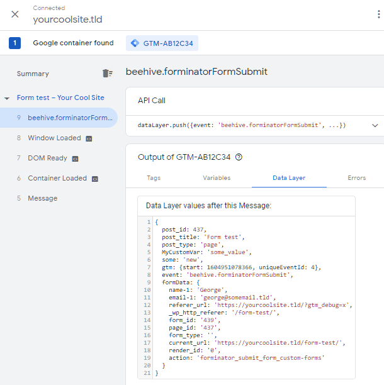Click the blue container count badge

[14, 43]
